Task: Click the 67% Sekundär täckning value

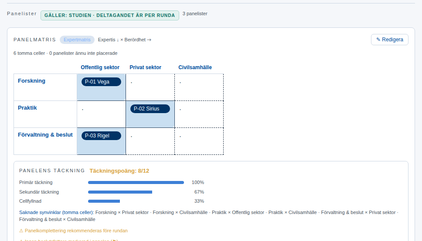Action: pyautogui.click(x=199, y=192)
